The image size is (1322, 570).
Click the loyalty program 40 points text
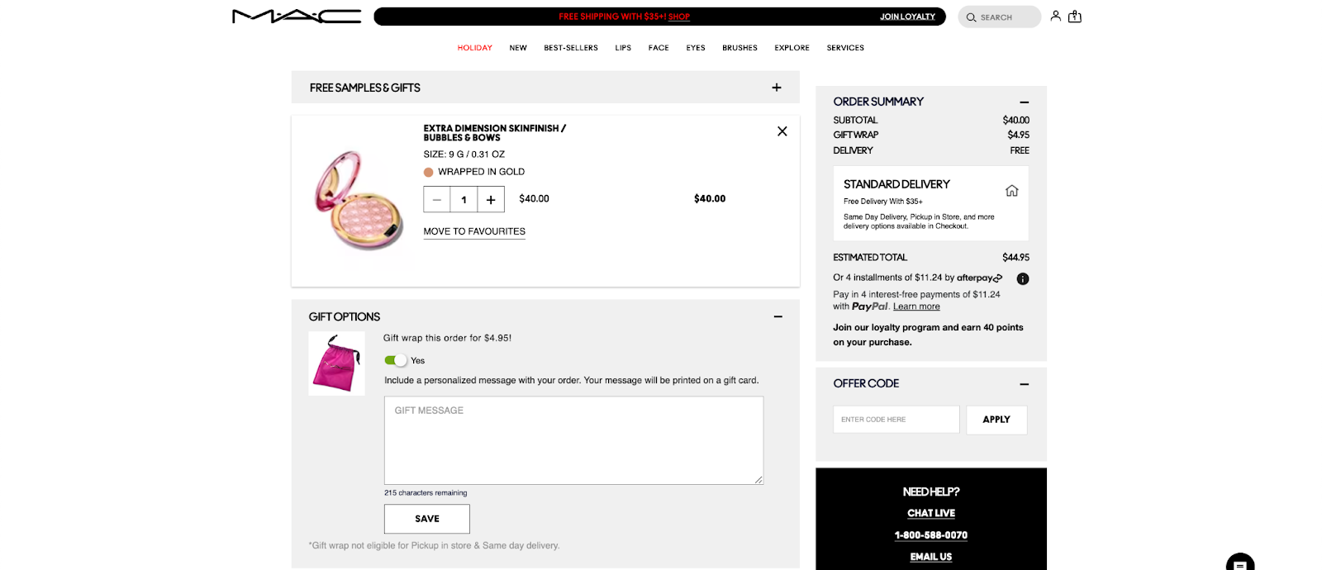[x=928, y=335]
